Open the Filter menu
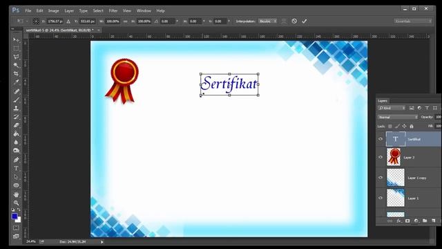This screenshot has width=442, height=249. [x=113, y=11]
